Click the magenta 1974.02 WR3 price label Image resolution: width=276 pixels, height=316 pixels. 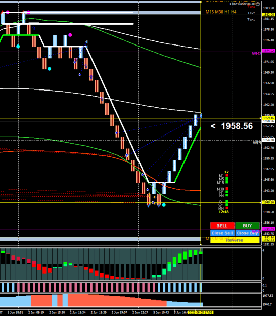(x=268, y=51)
